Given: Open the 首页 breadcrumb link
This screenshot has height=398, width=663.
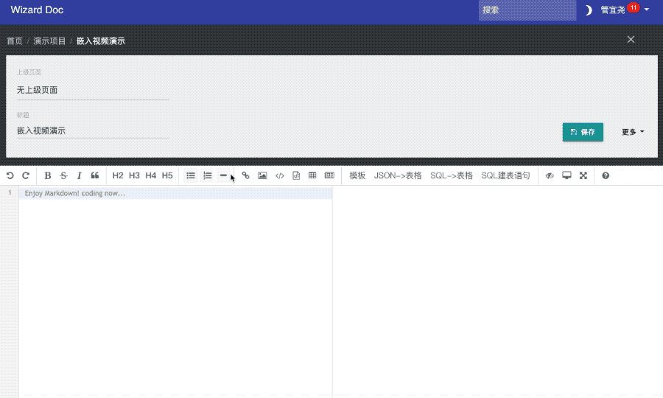Looking at the screenshot, I should (15, 41).
